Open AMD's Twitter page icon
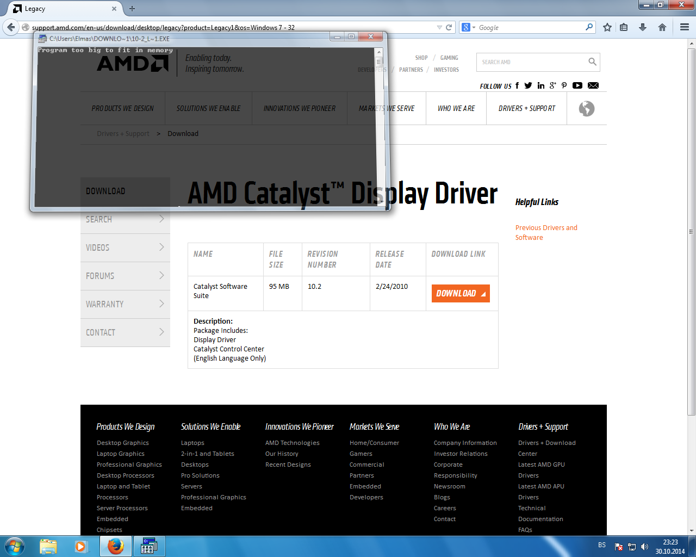 pyautogui.click(x=528, y=85)
